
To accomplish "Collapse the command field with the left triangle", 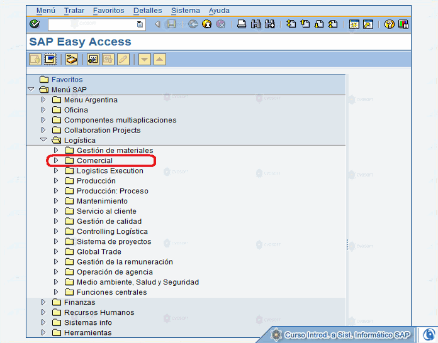I will [157, 24].
